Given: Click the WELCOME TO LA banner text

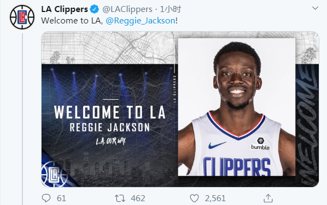Looking at the screenshot, I should [x=110, y=112].
